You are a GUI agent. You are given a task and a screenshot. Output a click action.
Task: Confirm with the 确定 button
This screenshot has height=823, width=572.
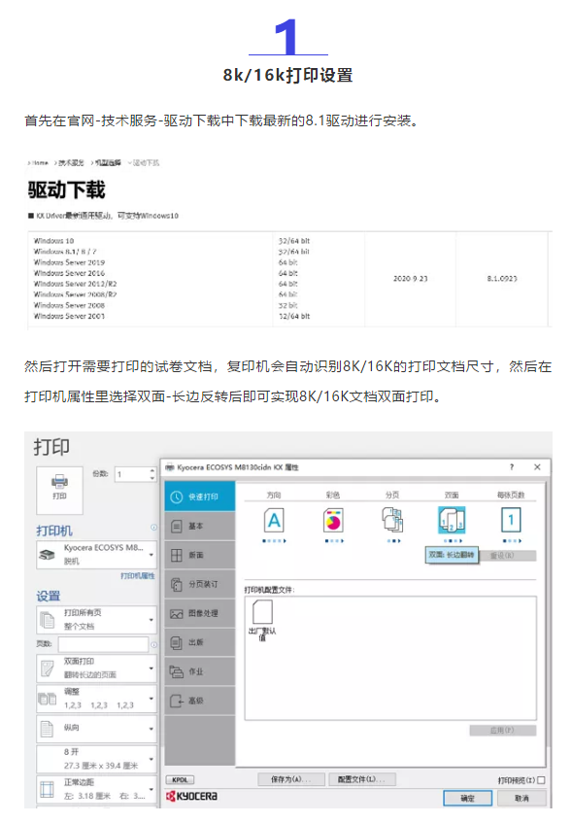coord(467,798)
